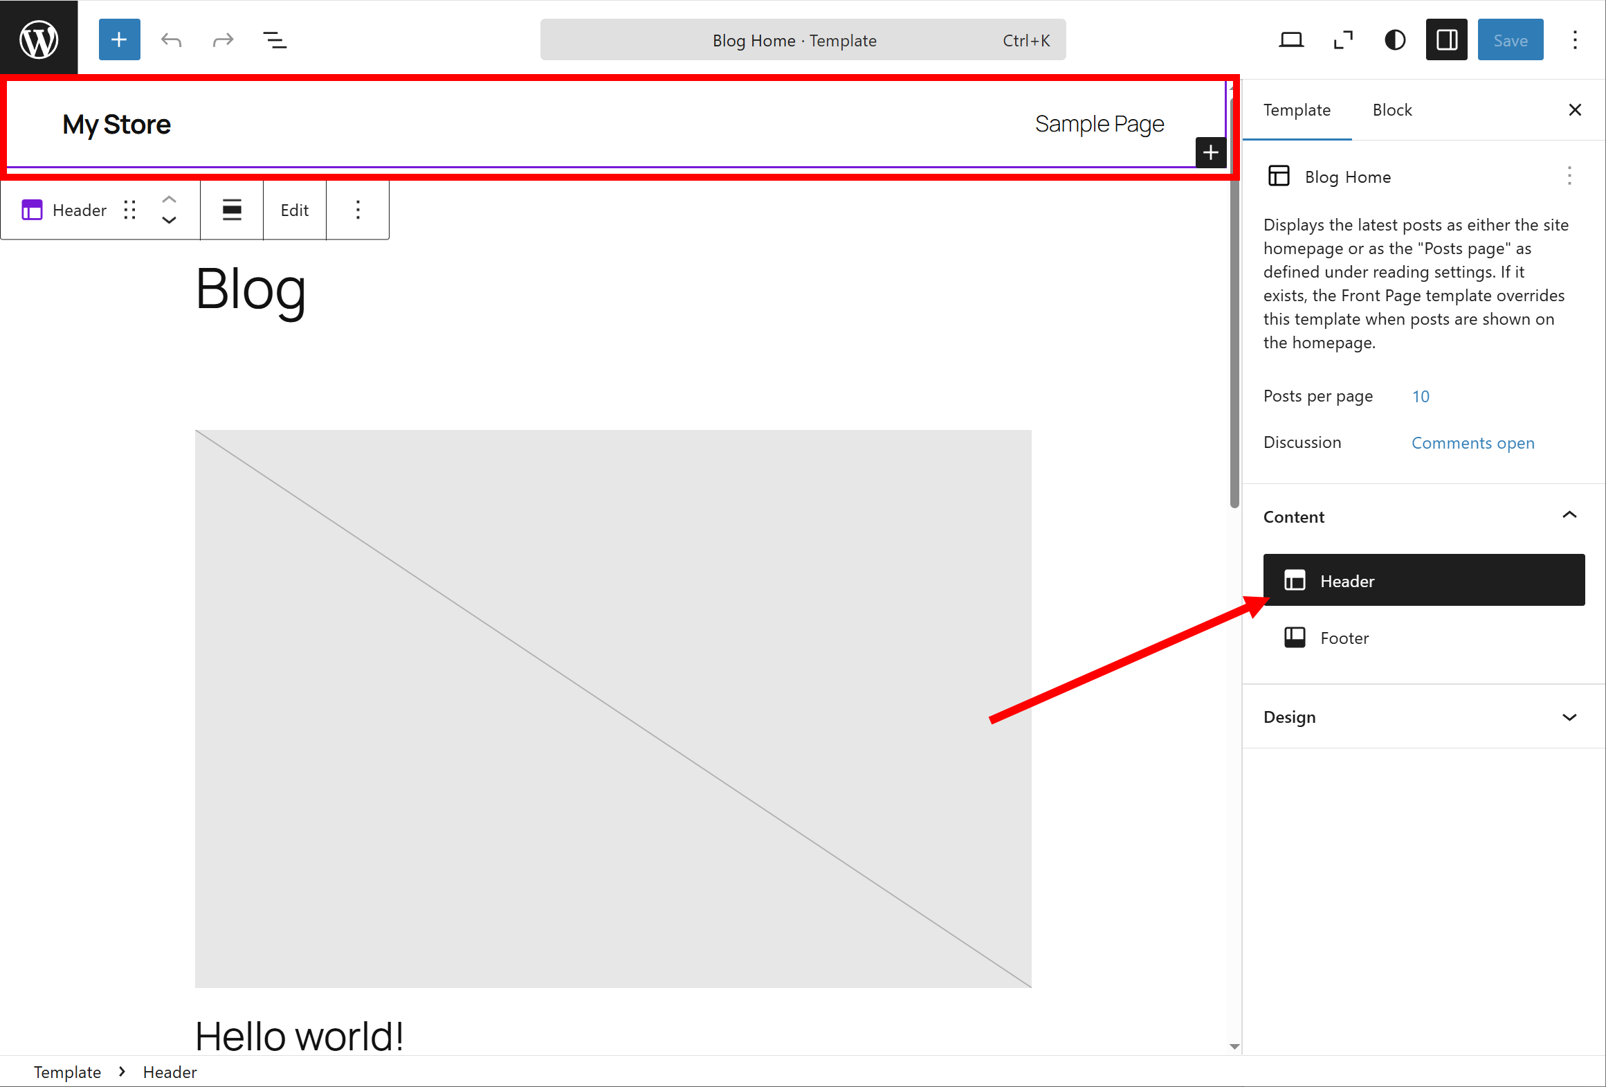Open the device preview view icon
The image size is (1606, 1087).
pyautogui.click(x=1290, y=40)
